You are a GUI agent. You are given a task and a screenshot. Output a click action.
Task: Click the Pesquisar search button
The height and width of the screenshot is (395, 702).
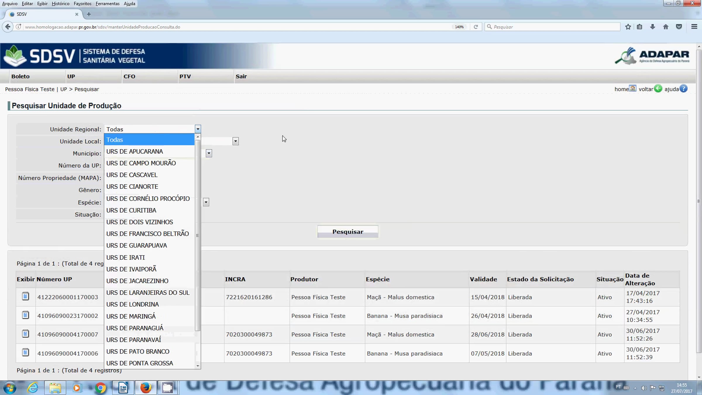coord(347,231)
